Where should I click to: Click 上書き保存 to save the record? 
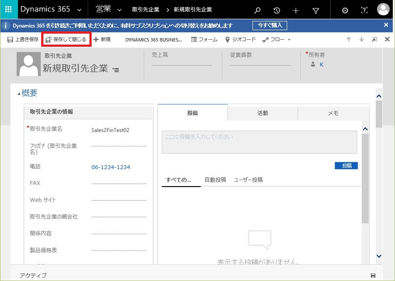(x=23, y=39)
